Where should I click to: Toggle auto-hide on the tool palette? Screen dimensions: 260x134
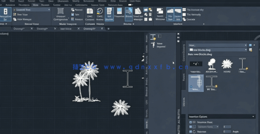coord(178,38)
